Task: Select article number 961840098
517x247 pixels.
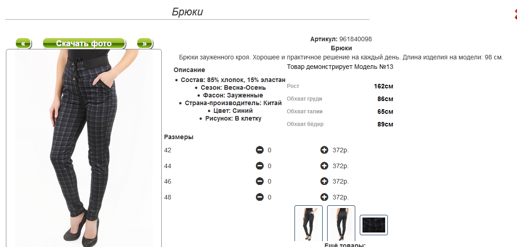Action: (355, 39)
